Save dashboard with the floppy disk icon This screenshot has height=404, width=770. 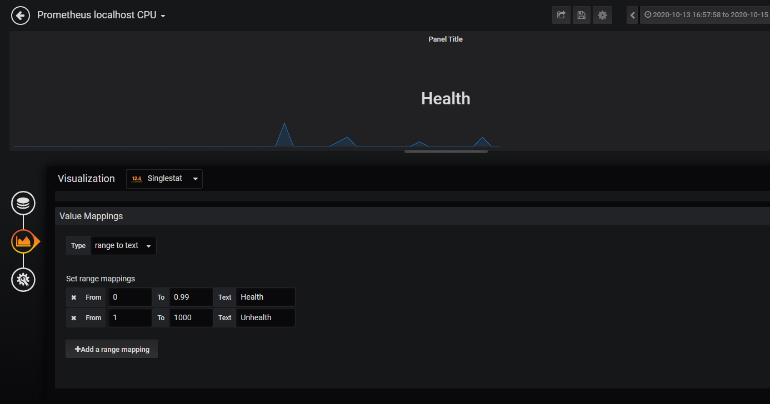point(582,15)
